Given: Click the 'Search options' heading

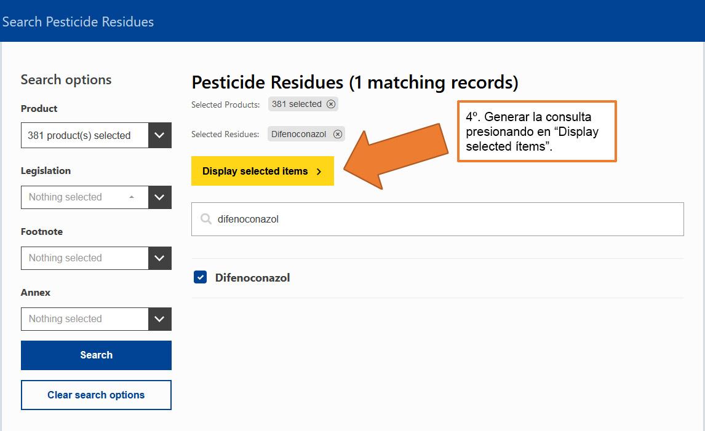Looking at the screenshot, I should click(66, 79).
